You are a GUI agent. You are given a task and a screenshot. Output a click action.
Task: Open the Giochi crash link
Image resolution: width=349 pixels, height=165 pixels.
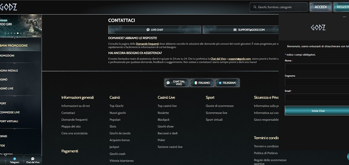pyautogui.click(x=117, y=154)
